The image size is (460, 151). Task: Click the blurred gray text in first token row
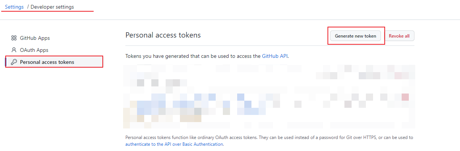tap(158, 83)
